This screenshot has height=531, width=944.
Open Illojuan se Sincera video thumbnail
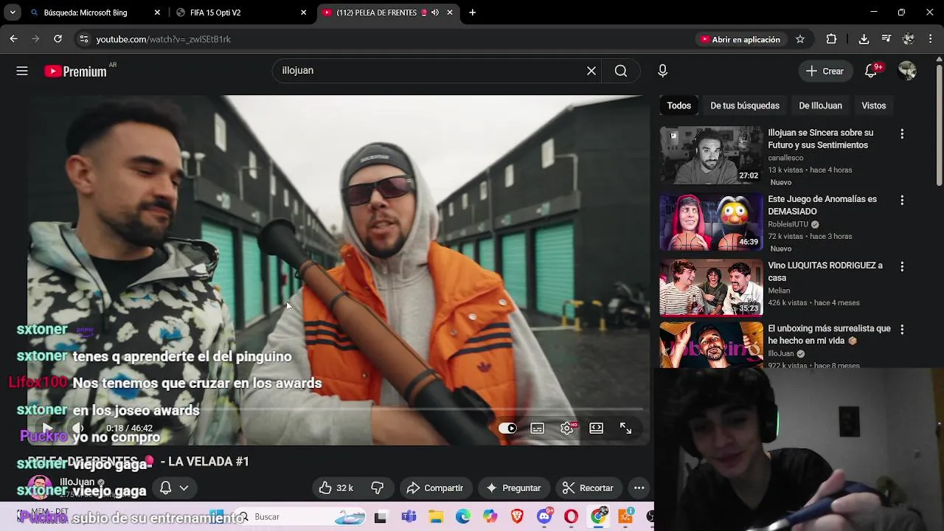(x=711, y=155)
